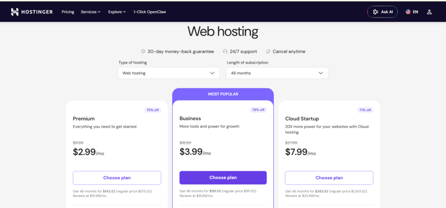Click the struck-through $11.99 price
Viewport: 446px width, 208px height.
(x=78, y=143)
